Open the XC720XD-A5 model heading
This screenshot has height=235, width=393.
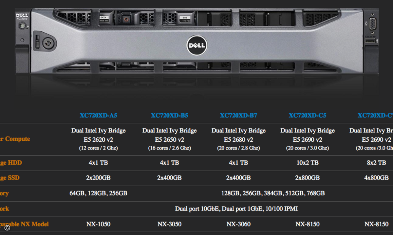point(98,115)
